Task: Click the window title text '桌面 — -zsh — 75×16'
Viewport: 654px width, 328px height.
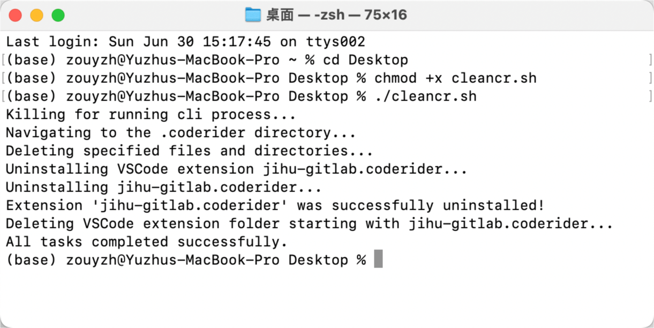Action: pyautogui.click(x=336, y=15)
